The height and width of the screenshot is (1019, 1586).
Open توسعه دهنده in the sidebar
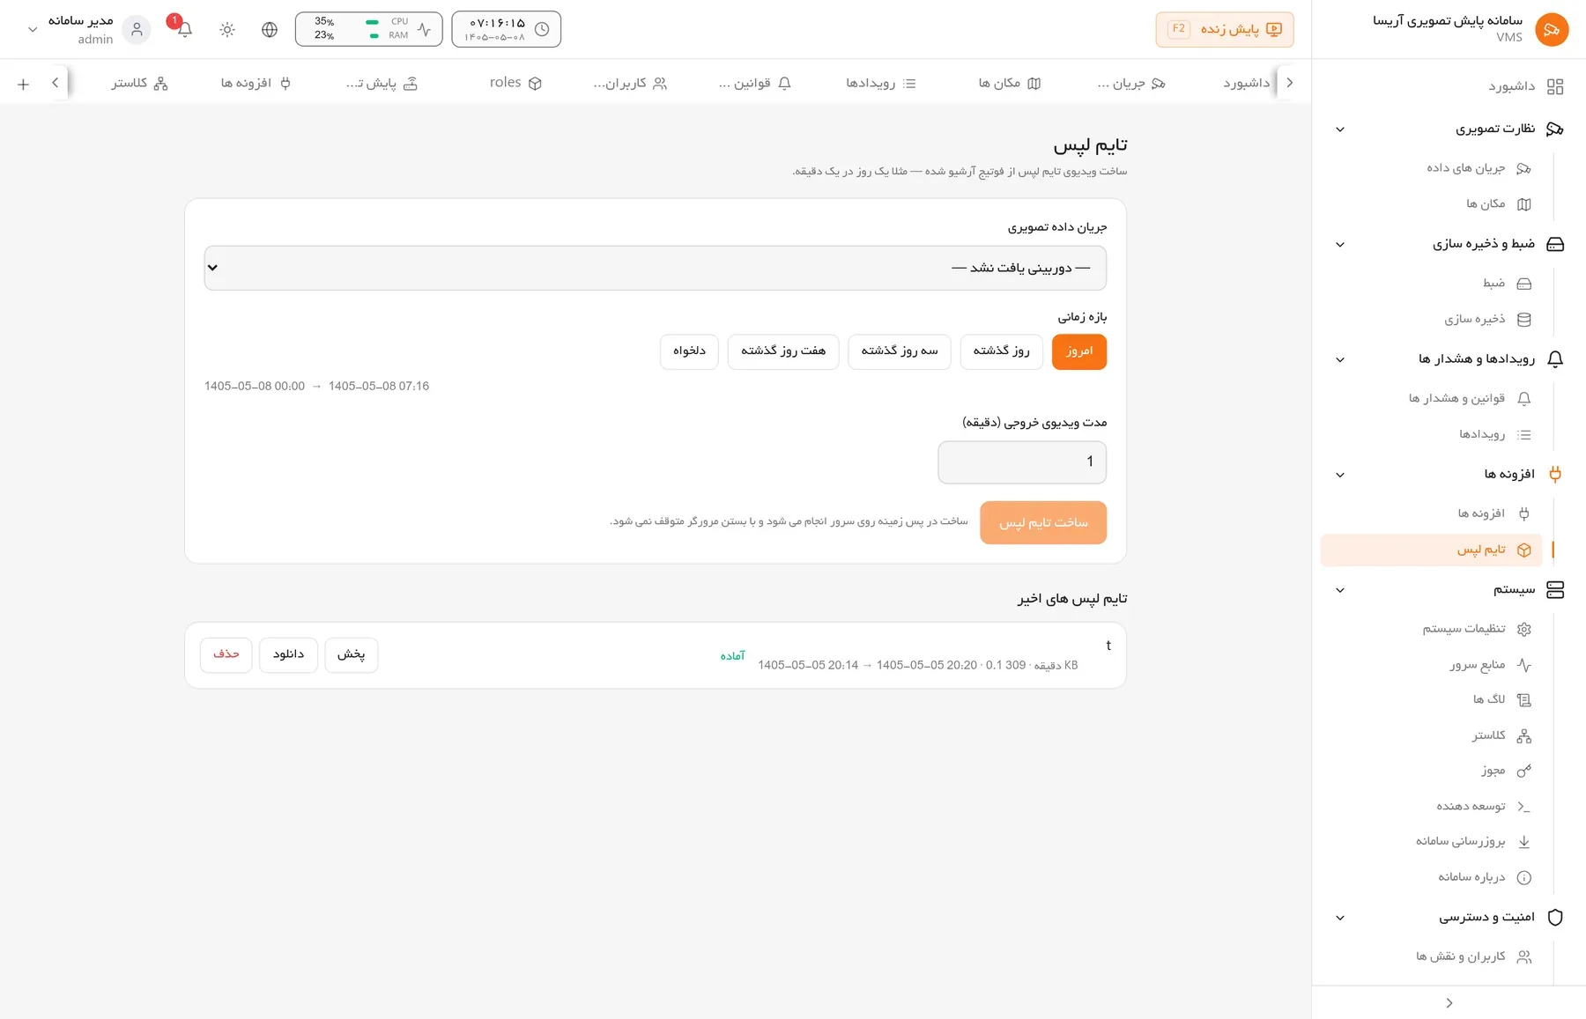click(x=1483, y=807)
